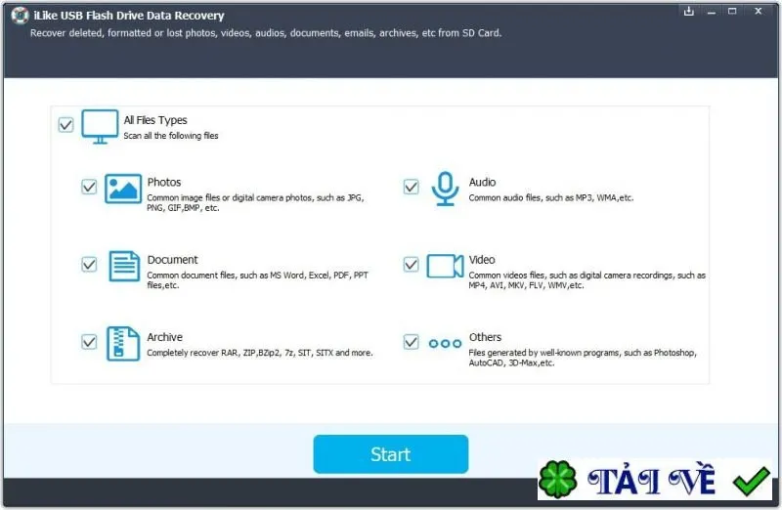Click "Common videos files" description text
The width and height of the screenshot is (782, 510).
[587, 280]
